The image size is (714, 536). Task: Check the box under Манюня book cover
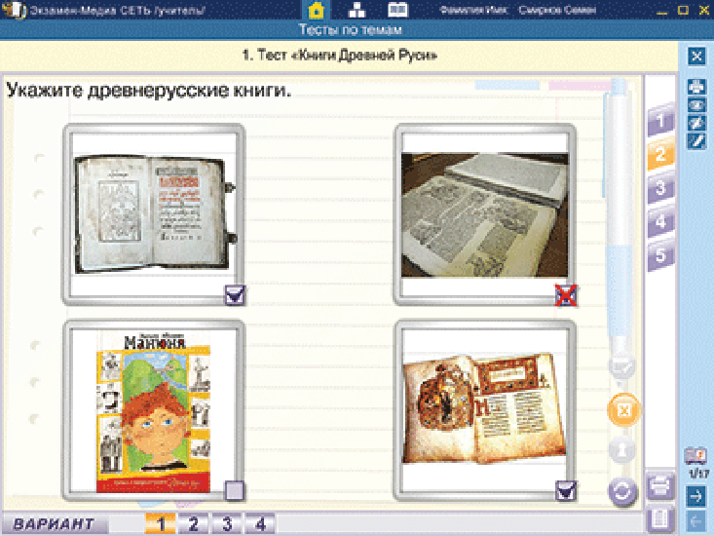pyautogui.click(x=235, y=491)
